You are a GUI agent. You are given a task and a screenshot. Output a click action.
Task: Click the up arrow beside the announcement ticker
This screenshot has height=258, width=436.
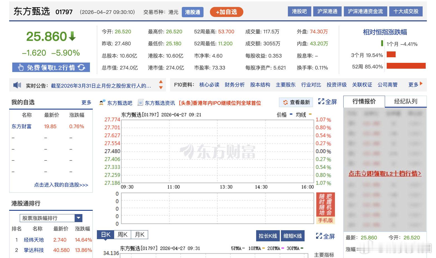[161, 82]
